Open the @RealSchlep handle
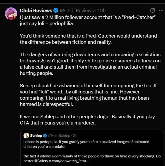Image resolution: width=165 pixels, height=166 pixels. click(x=59, y=136)
